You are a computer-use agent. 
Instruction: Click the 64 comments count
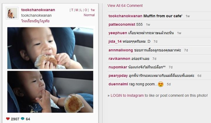pos(28,119)
